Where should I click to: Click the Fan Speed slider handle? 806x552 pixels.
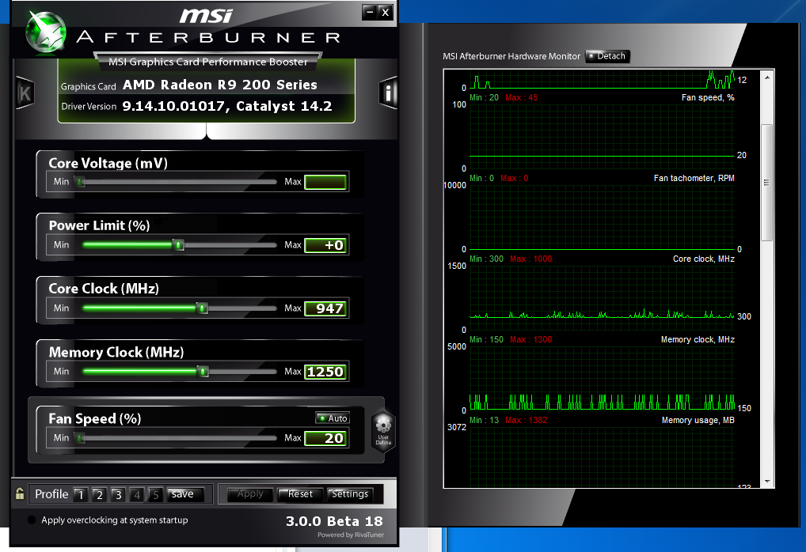(80, 438)
